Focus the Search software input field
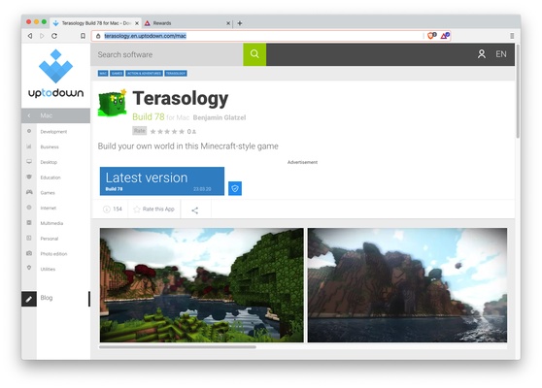This screenshot has height=388, width=542. (167, 54)
